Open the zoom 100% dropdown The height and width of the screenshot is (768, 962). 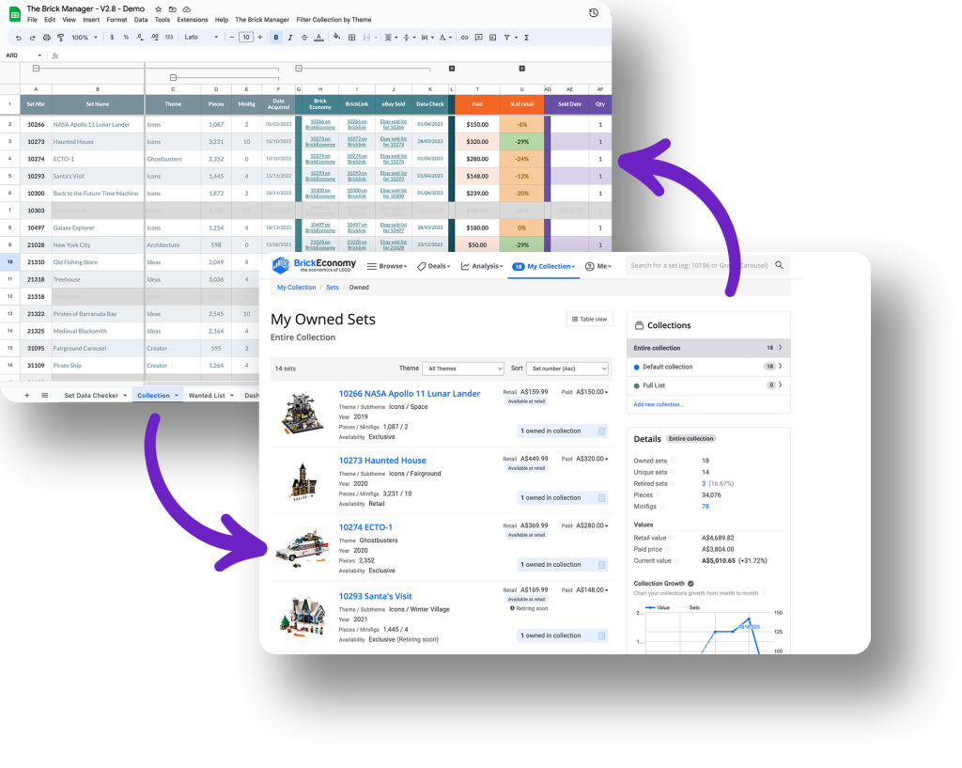[x=85, y=38]
